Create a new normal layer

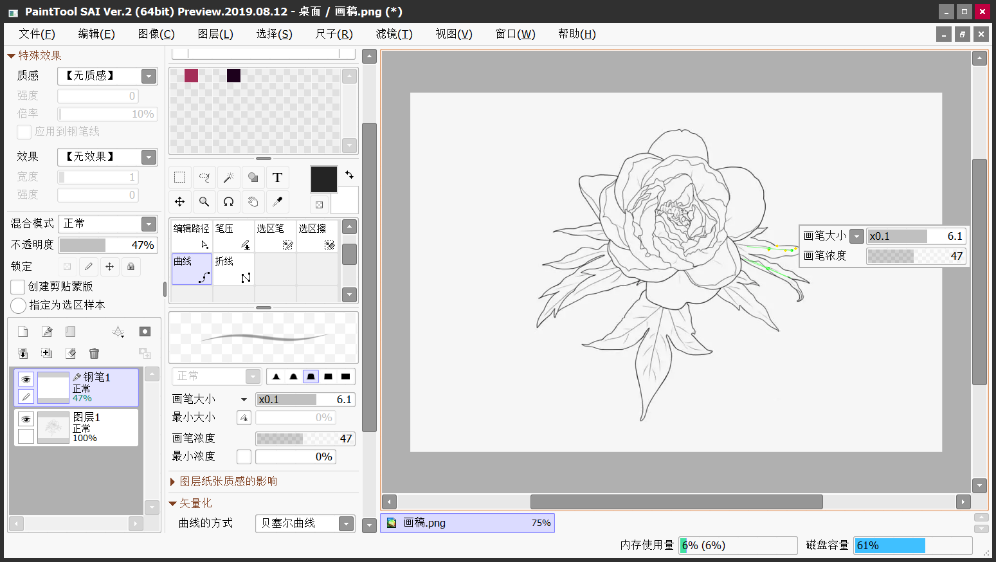(23, 331)
